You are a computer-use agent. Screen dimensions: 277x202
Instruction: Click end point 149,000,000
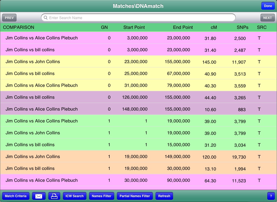[177, 156]
